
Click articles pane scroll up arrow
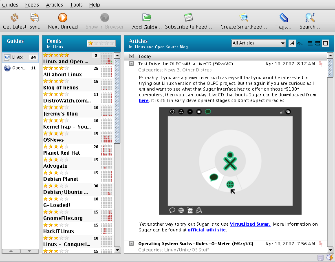[x=330, y=56]
